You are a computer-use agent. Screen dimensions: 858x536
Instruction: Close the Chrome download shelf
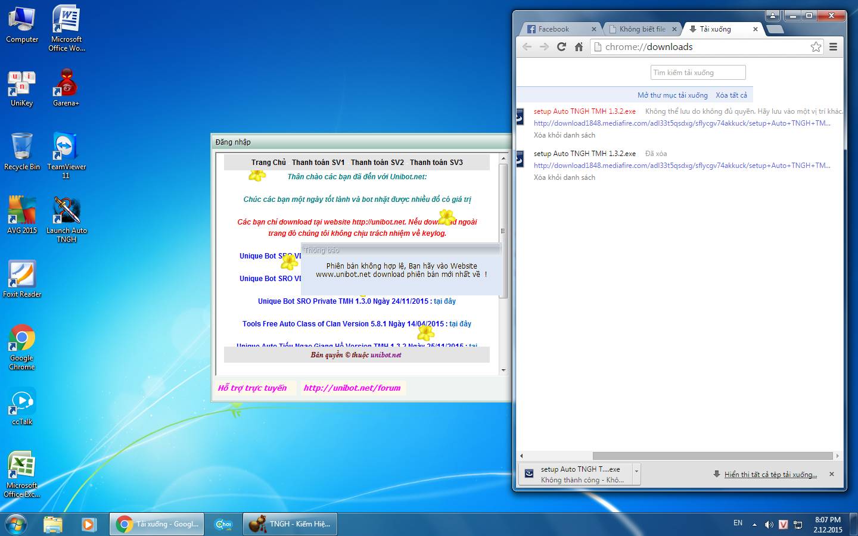(x=832, y=474)
